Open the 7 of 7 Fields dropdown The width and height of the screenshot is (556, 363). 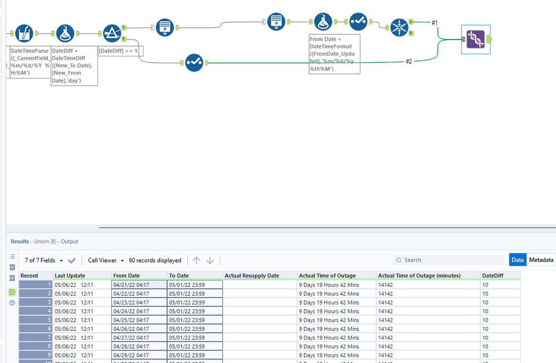coord(43,261)
